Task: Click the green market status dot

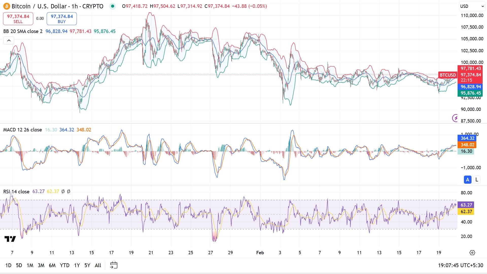Action: [x=112, y=6]
